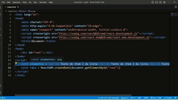Click the minimap code overview
Image resolution: width=178 pixels, height=100 pixels.
(174, 14)
